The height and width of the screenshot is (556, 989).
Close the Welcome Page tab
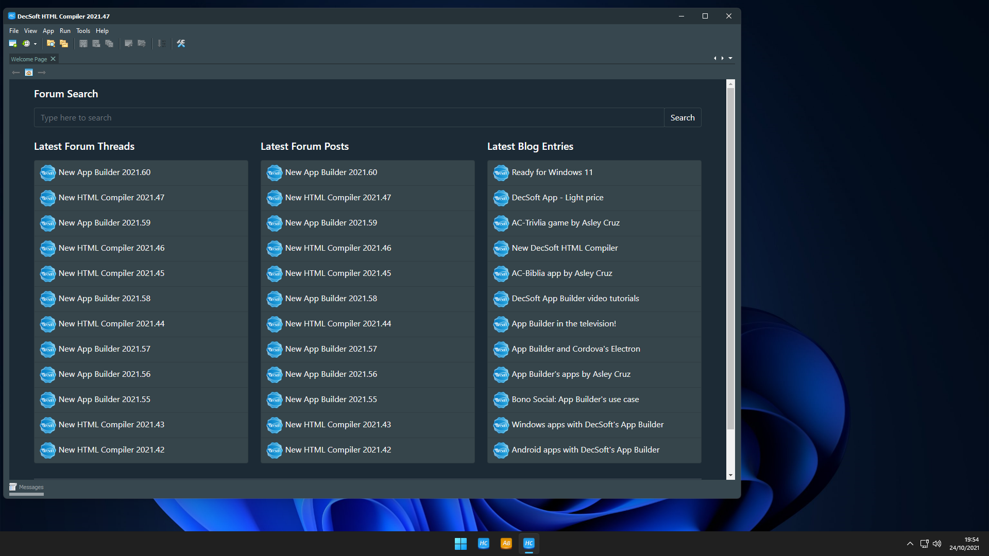tap(53, 59)
